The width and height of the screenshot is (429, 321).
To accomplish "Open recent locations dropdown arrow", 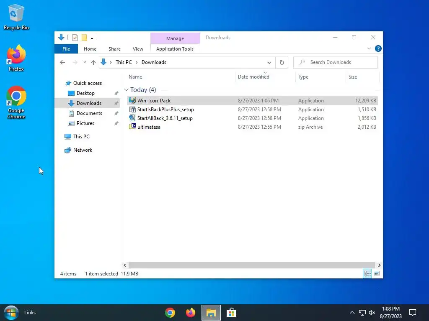I will tap(85, 62).
